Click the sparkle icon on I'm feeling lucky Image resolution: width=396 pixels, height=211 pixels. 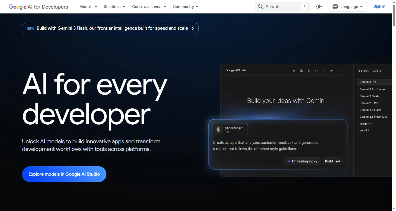(x=289, y=161)
